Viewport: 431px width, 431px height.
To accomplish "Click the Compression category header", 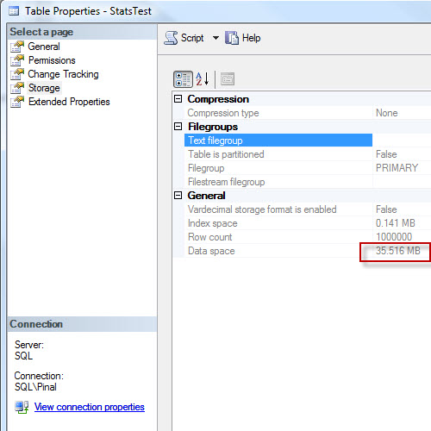I will (218, 99).
